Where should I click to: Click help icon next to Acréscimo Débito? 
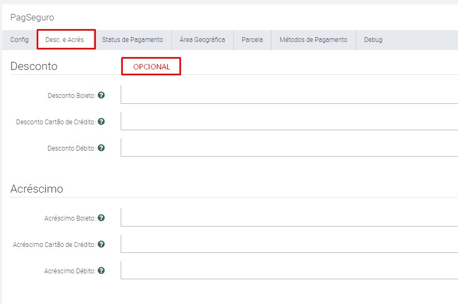tap(101, 271)
